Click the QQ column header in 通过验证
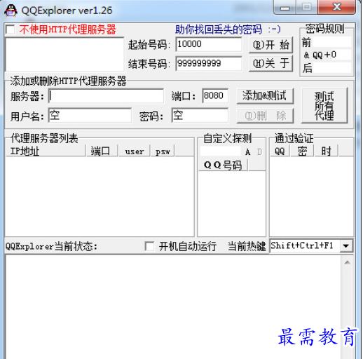Image resolution: width=363 pixels, height=359 pixels. [x=280, y=151]
